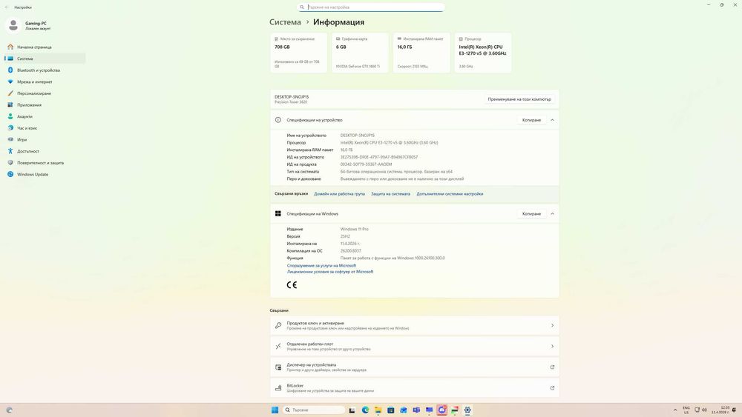Open the Начална страница home icon
The height and width of the screenshot is (417, 742).
click(10, 47)
